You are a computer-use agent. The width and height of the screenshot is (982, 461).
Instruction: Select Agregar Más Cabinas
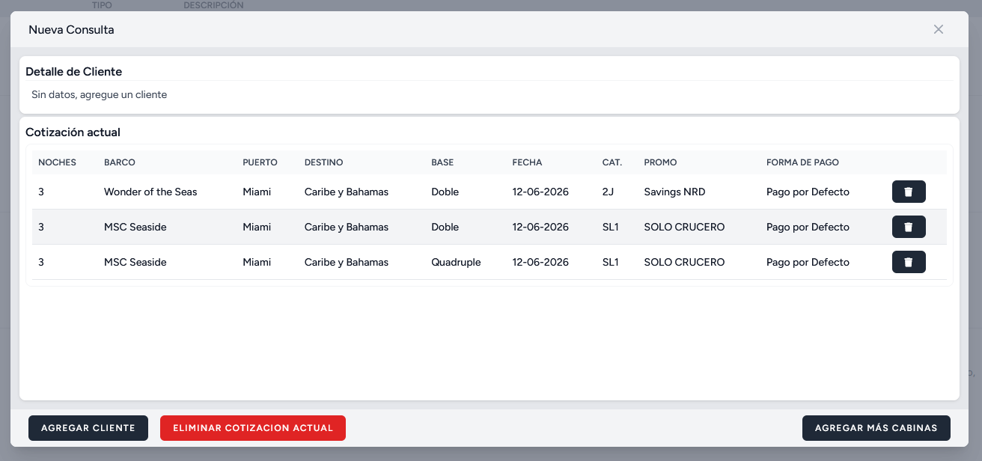pos(876,428)
